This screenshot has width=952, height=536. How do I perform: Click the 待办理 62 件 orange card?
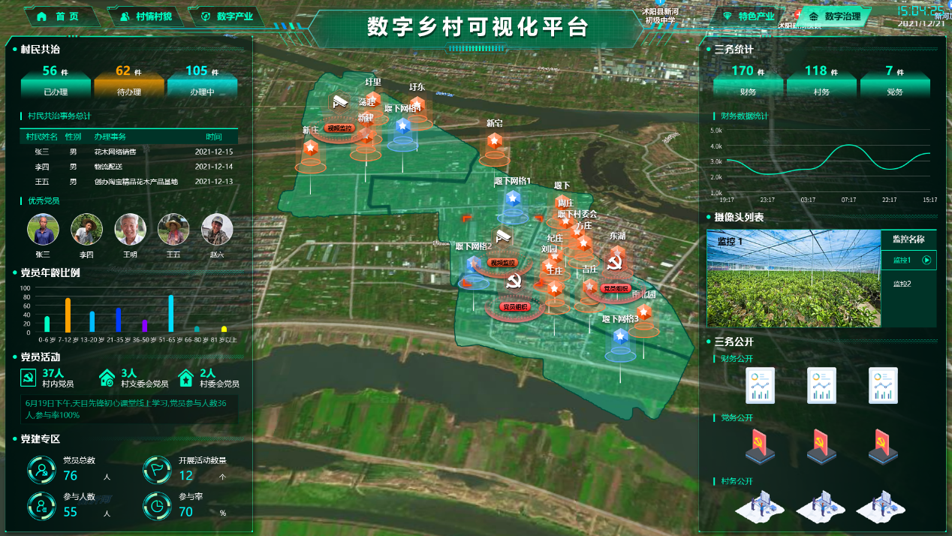point(128,80)
